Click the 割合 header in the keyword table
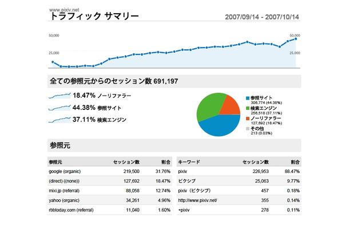The height and width of the screenshot is (229, 349). coord(295,162)
